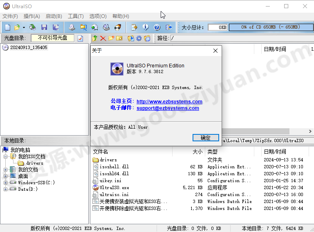Viewport: 314px width, 232px height.
Task: Click the Mount to Virtual Drive icon
Action: click(x=106, y=27)
